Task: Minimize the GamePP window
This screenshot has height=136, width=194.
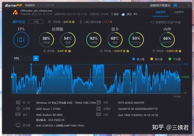Action: pyautogui.click(x=182, y=5)
